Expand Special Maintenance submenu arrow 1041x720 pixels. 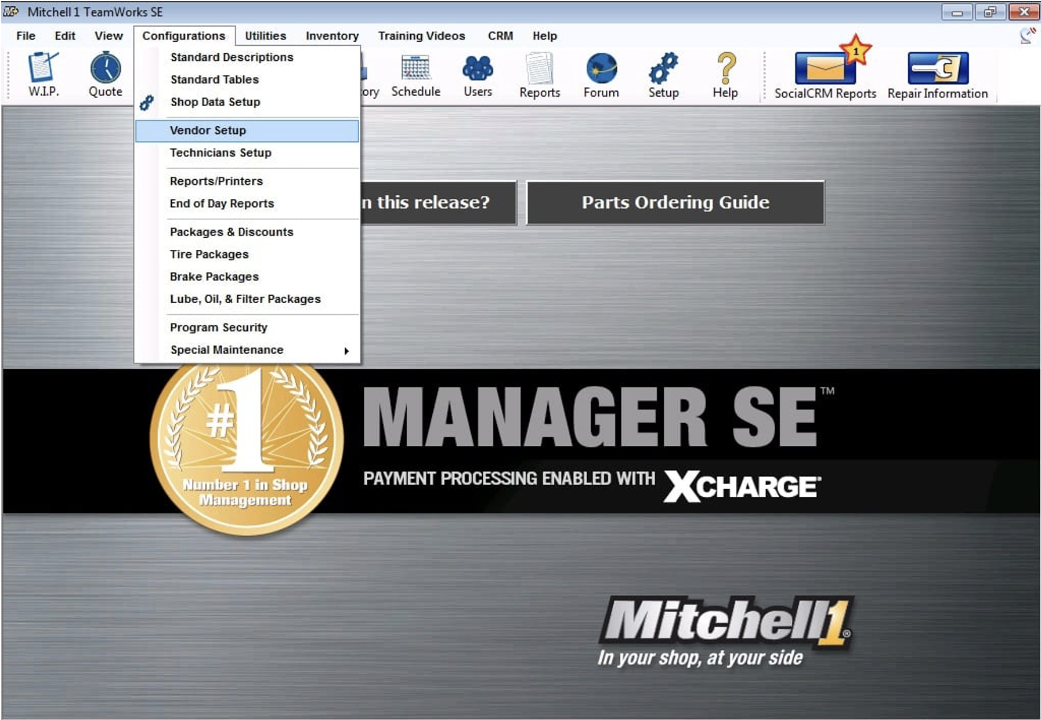(x=346, y=351)
